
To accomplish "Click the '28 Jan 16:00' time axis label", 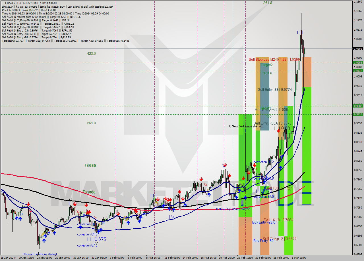I will click(x=81, y=258).
